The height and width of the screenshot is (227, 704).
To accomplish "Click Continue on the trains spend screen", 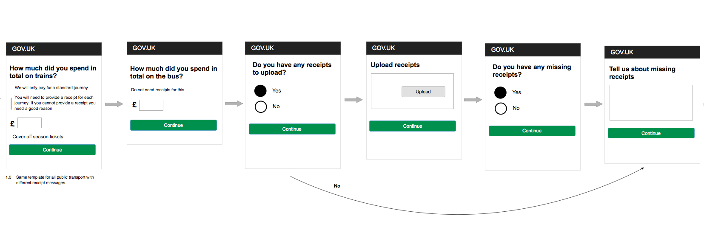I will coord(52,150).
